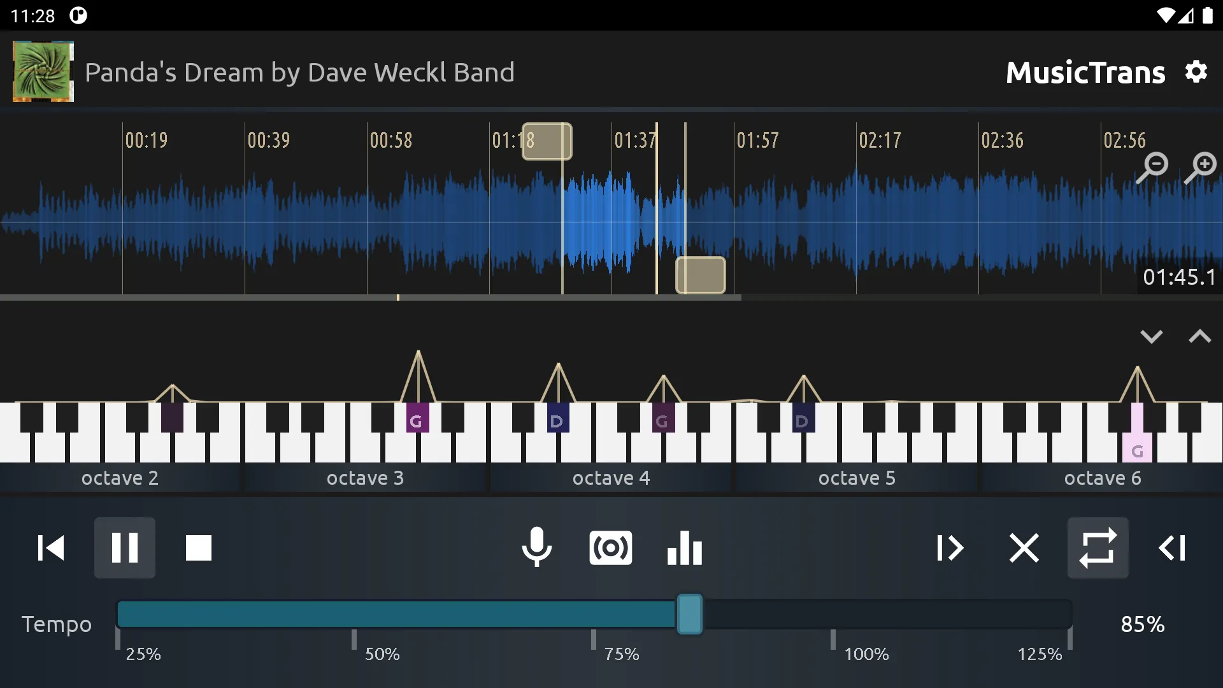The width and height of the screenshot is (1223, 688).
Task: Collapse keyboard with down chevron
Action: click(x=1152, y=336)
